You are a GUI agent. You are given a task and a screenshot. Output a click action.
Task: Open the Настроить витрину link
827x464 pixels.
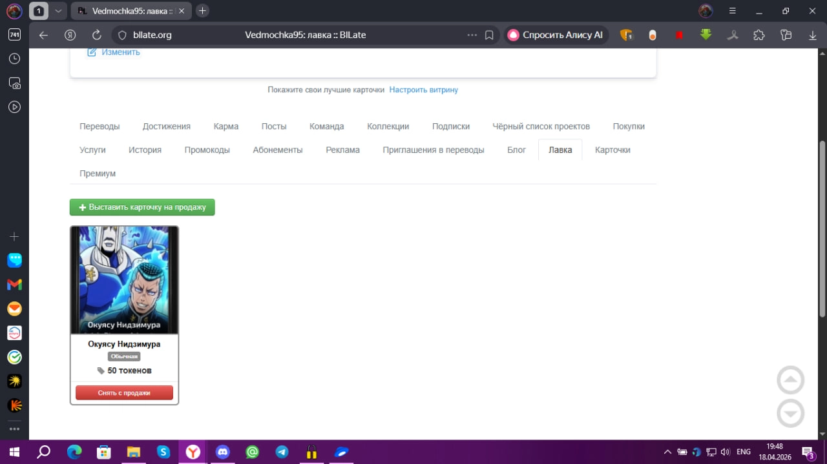click(x=423, y=90)
